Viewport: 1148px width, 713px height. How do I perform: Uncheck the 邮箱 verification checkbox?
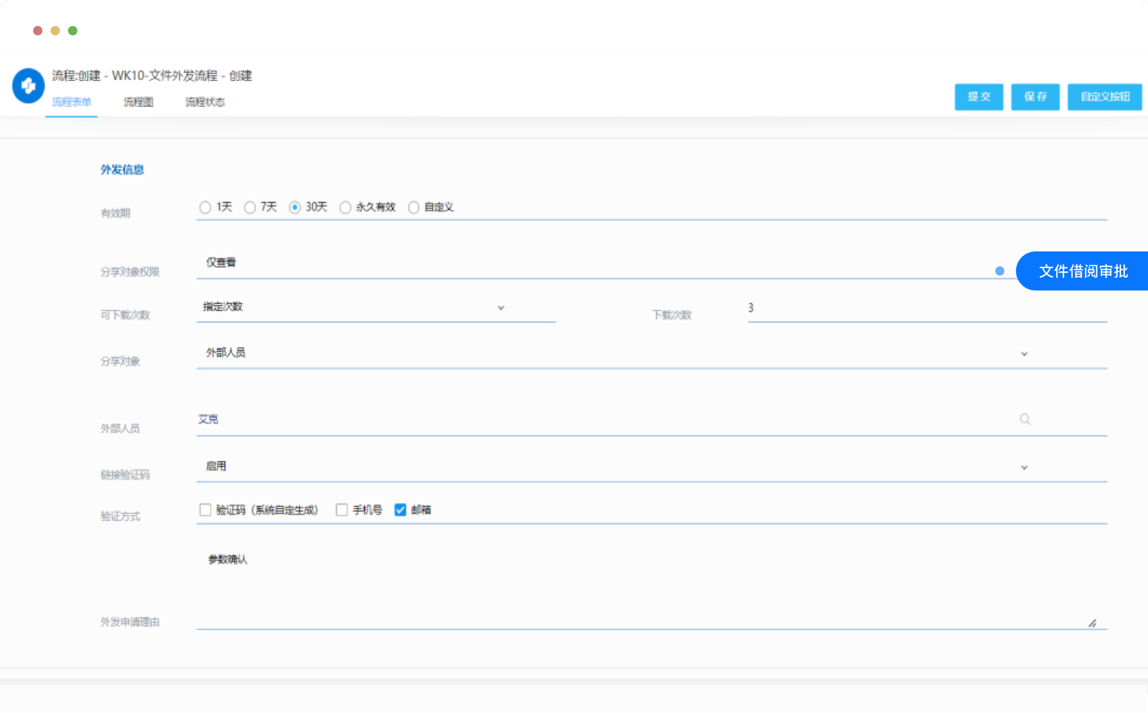pyautogui.click(x=400, y=510)
